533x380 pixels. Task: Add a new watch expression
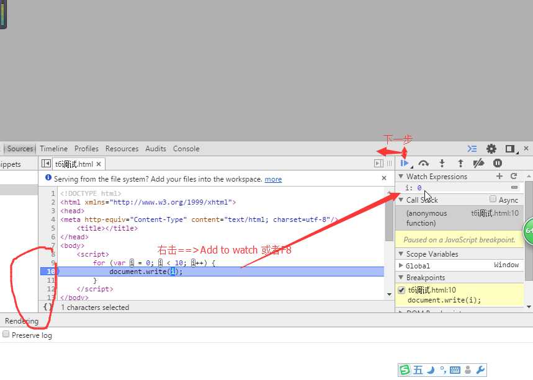(x=499, y=176)
